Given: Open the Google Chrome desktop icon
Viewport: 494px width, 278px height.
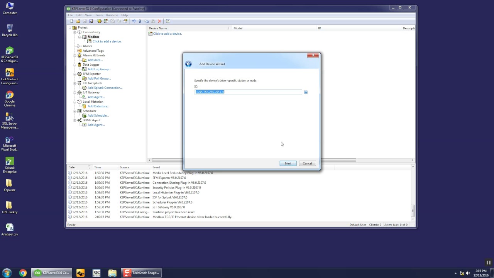Looking at the screenshot, I should click(10, 99).
